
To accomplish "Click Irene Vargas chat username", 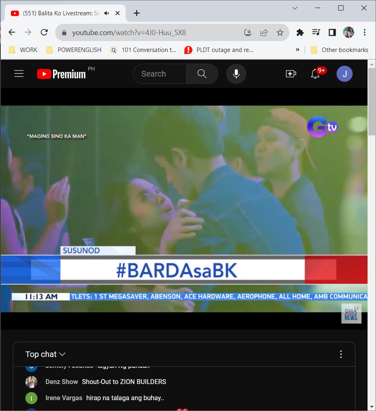I will 64,398.
